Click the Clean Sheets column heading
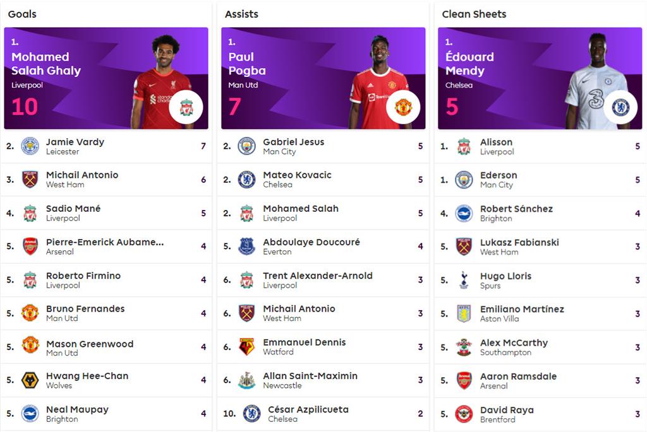The height and width of the screenshot is (432, 647). (474, 14)
